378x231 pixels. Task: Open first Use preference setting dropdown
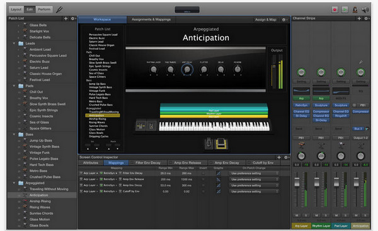255,173
